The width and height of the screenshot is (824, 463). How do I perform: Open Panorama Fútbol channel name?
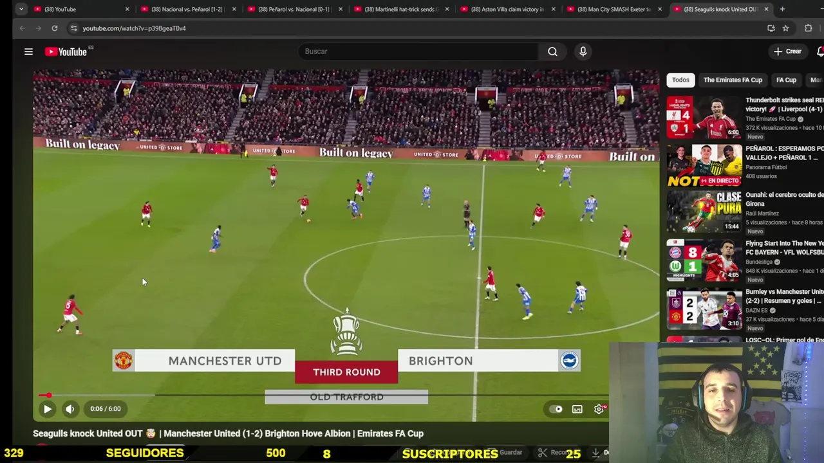tap(766, 167)
